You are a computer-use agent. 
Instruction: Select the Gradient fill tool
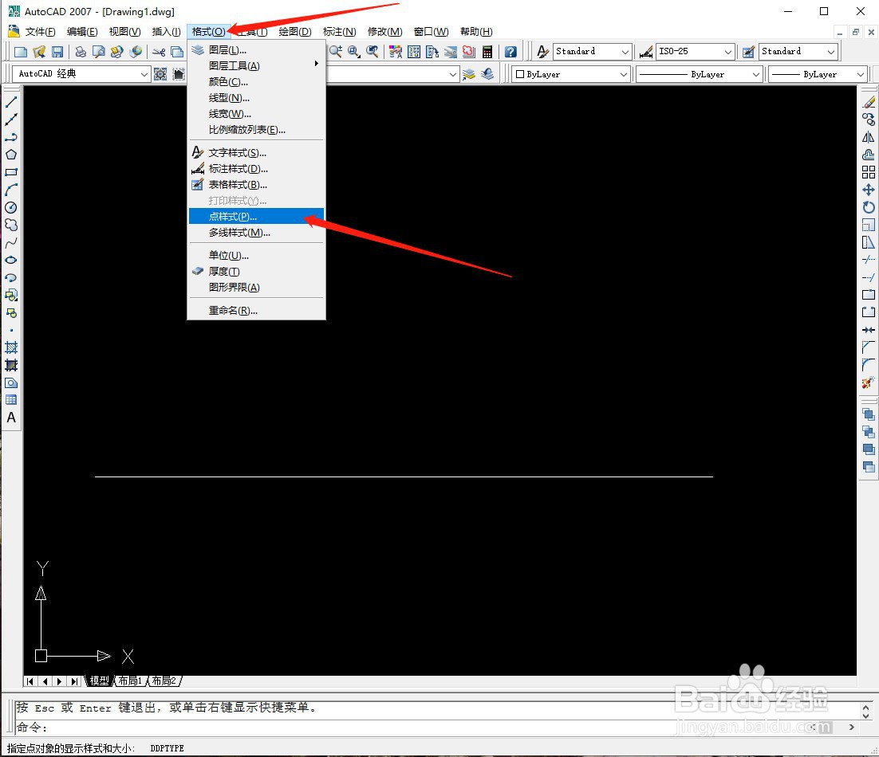(10, 366)
